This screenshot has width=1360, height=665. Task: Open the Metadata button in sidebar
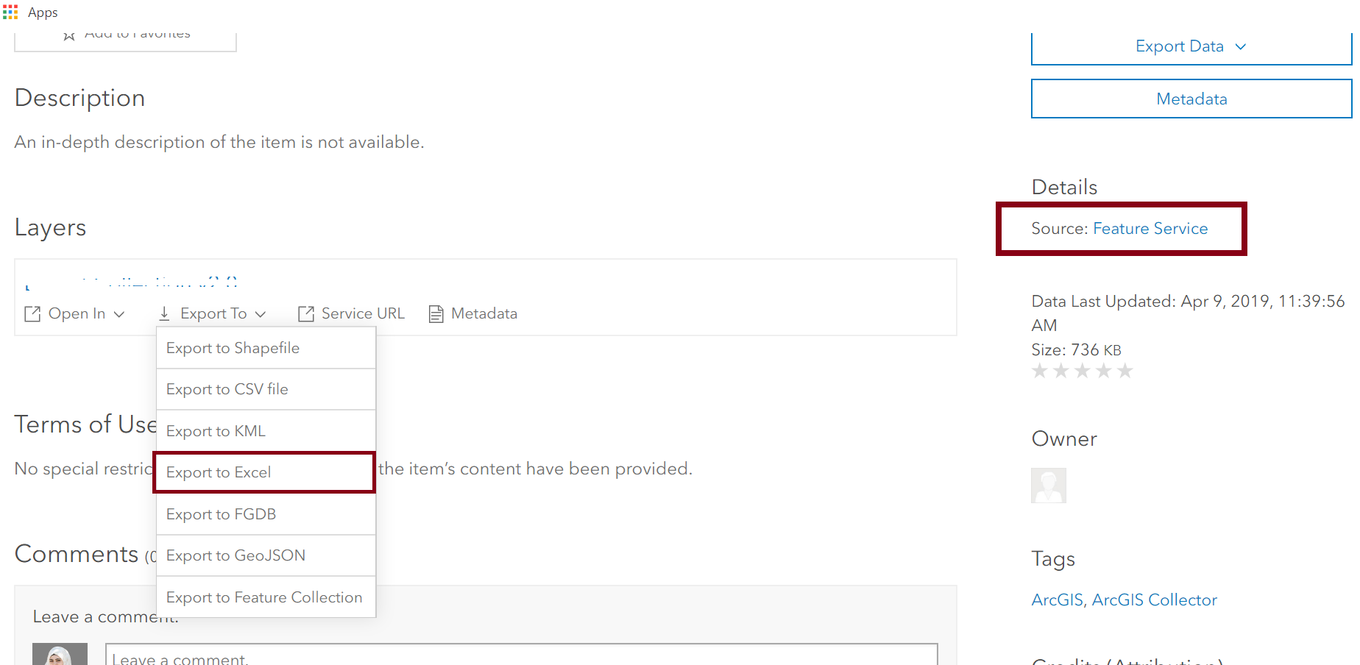[x=1191, y=99]
